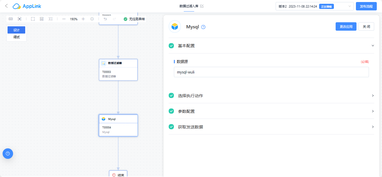Click the (必填) required label
The image size is (382, 177).
(x=365, y=62)
